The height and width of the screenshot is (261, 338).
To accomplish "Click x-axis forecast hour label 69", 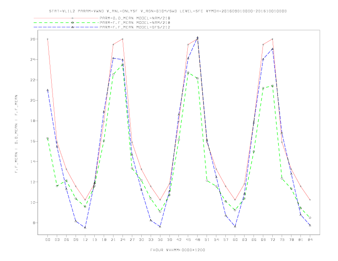I will tap(263, 240).
